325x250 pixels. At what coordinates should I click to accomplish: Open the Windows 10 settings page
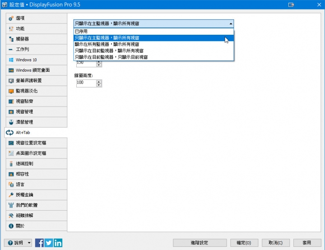(x=37, y=60)
